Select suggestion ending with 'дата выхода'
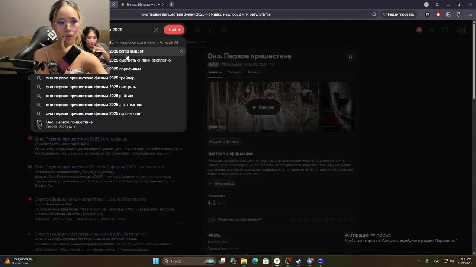The width and height of the screenshot is (476, 267). pyautogui.click(x=109, y=105)
